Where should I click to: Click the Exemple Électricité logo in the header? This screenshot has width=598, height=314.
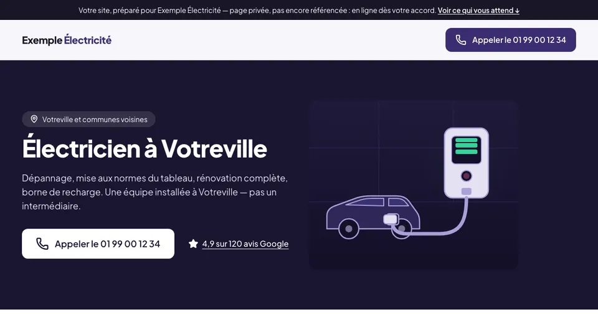click(67, 40)
